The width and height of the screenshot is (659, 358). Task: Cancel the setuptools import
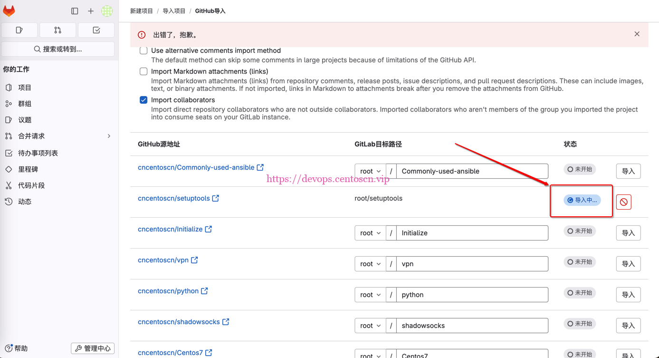point(623,202)
